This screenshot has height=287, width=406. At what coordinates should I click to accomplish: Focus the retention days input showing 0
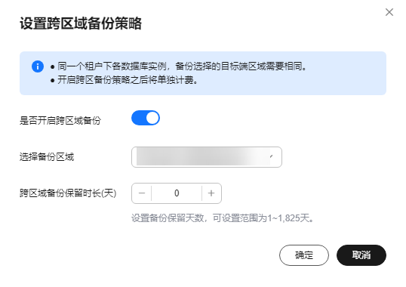(x=177, y=193)
